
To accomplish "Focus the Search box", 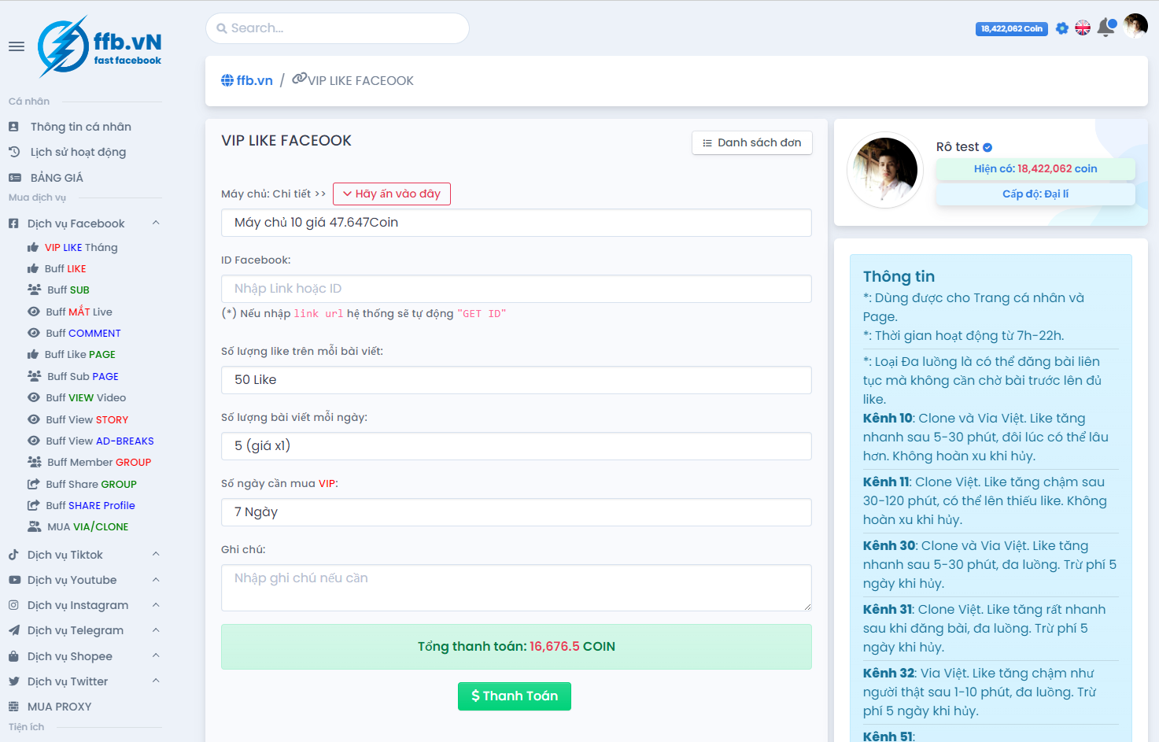I will pos(338,28).
